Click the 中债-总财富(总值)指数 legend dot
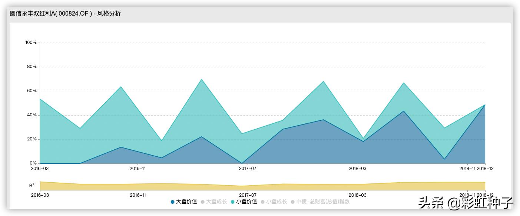The width and height of the screenshot is (520, 216). coord(292,202)
